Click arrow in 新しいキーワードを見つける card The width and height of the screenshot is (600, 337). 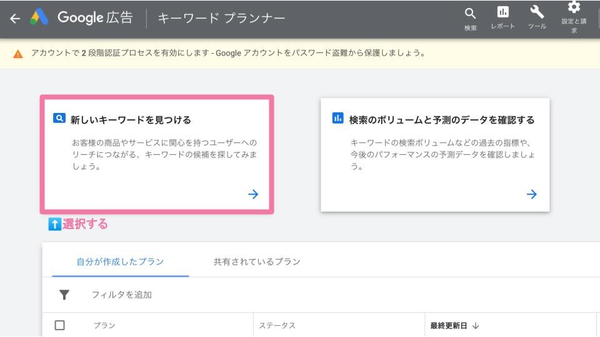(x=253, y=194)
